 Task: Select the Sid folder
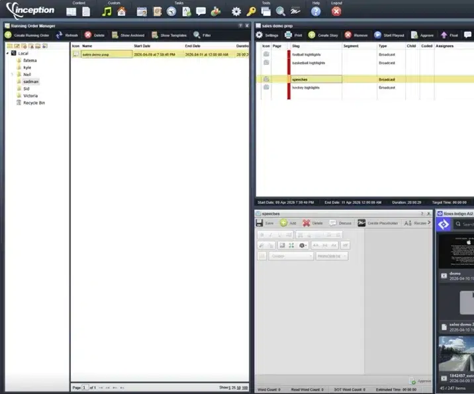point(26,89)
